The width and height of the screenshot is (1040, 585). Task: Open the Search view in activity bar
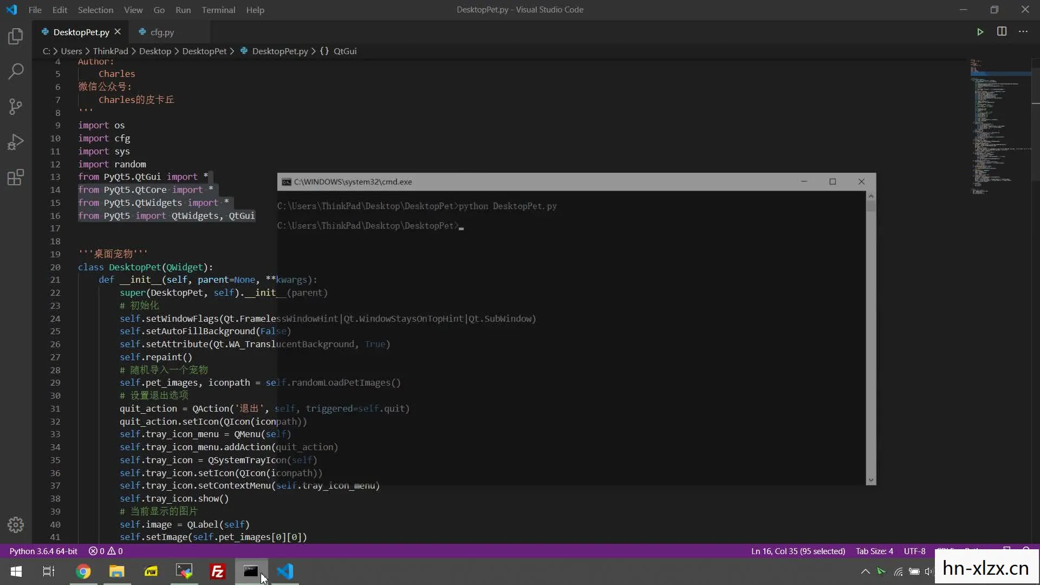16,71
